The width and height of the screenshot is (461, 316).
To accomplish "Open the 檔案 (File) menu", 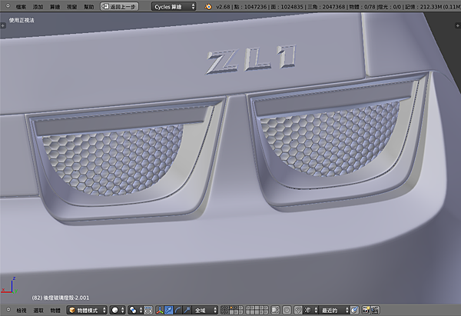I will [21, 6].
